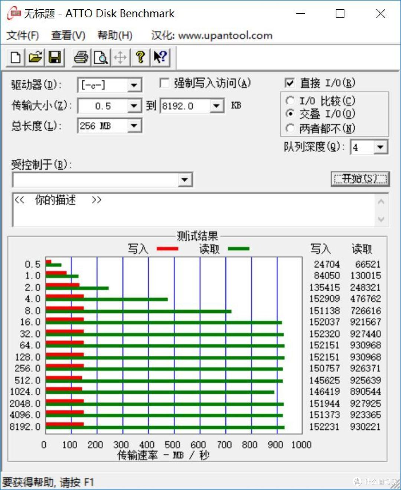The height and width of the screenshot is (490, 401).
Task: Start the benchmark with 开始(S) button
Action: tap(360, 179)
